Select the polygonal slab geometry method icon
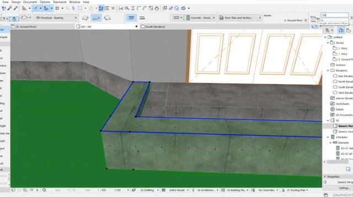Screen dimensions: 353x198 click(x=85, y=18)
